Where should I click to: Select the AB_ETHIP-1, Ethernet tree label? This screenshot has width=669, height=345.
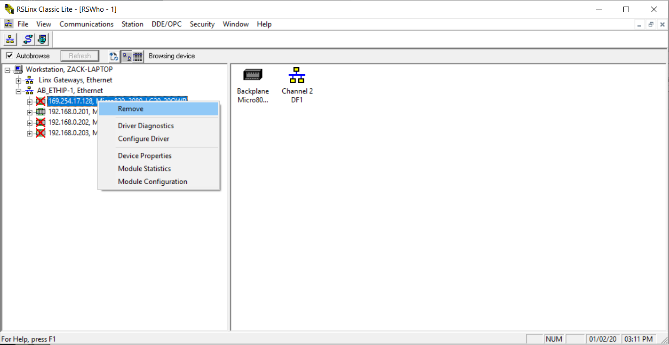(x=70, y=91)
